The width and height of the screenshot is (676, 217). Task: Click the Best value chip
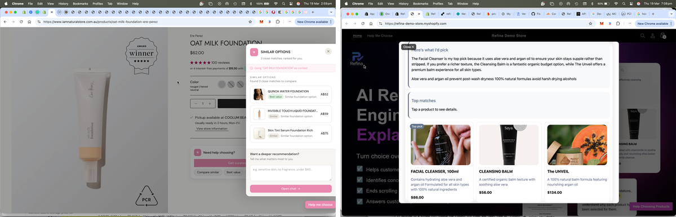click(233, 172)
